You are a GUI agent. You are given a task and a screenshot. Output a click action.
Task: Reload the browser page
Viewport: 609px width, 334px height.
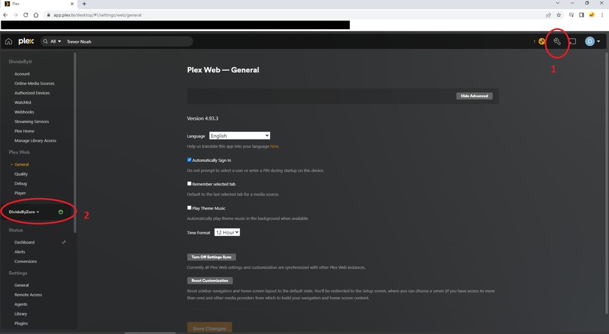(26, 15)
